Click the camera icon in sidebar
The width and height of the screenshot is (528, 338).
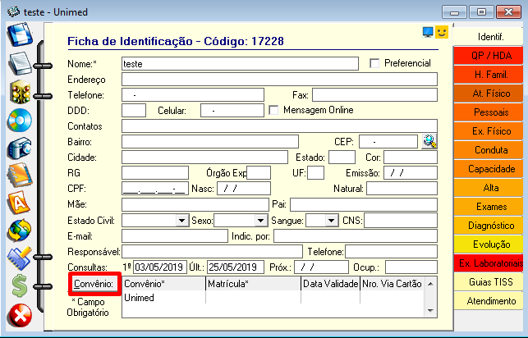20,148
